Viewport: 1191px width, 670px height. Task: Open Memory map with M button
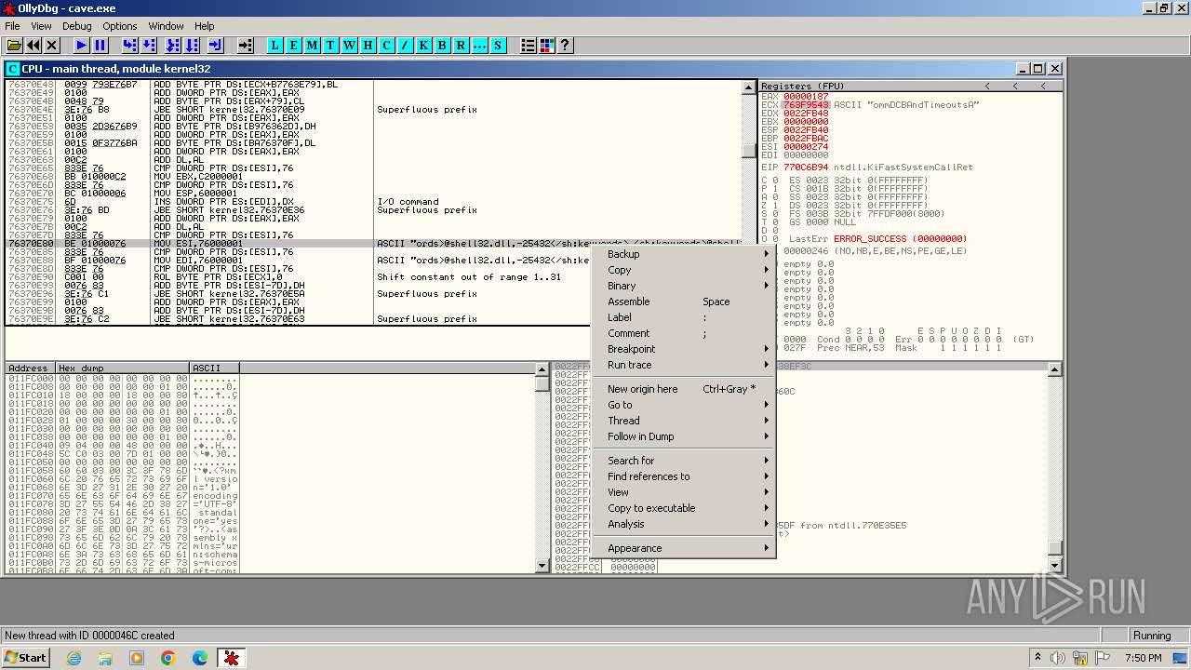(x=312, y=45)
